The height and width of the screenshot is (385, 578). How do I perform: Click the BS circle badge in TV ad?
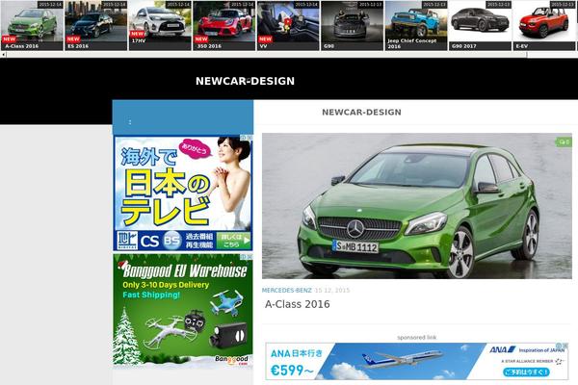pyautogui.click(x=172, y=241)
